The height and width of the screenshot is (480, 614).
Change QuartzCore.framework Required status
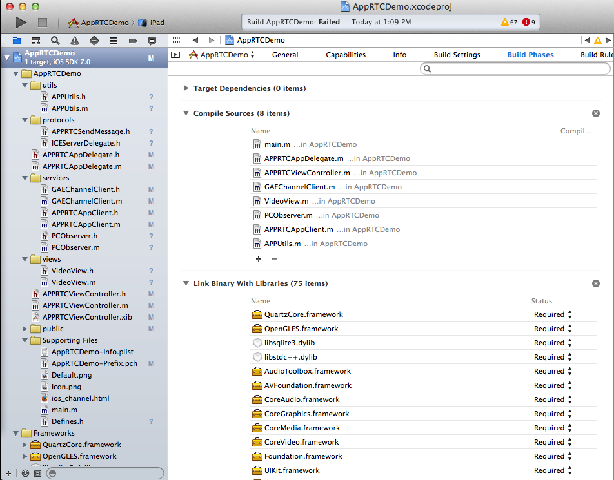click(553, 314)
